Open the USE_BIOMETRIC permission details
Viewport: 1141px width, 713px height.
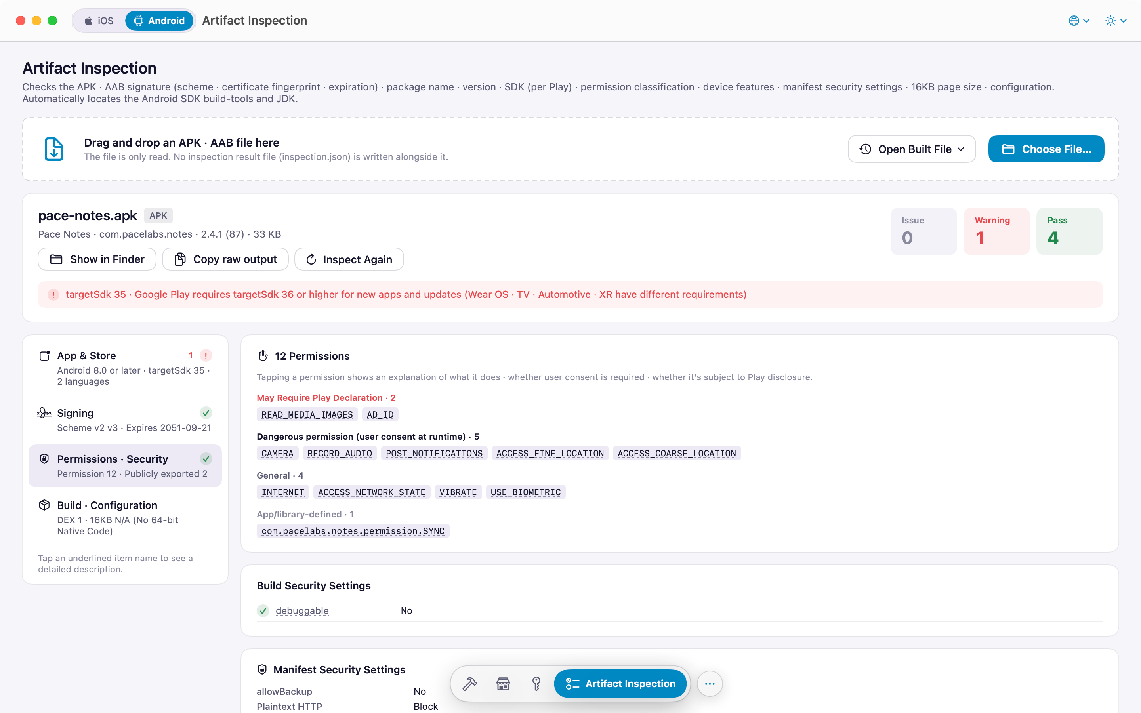(526, 492)
